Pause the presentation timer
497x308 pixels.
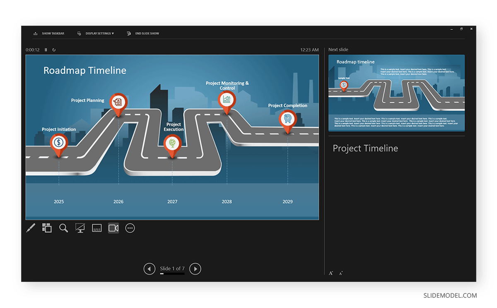[x=46, y=49]
